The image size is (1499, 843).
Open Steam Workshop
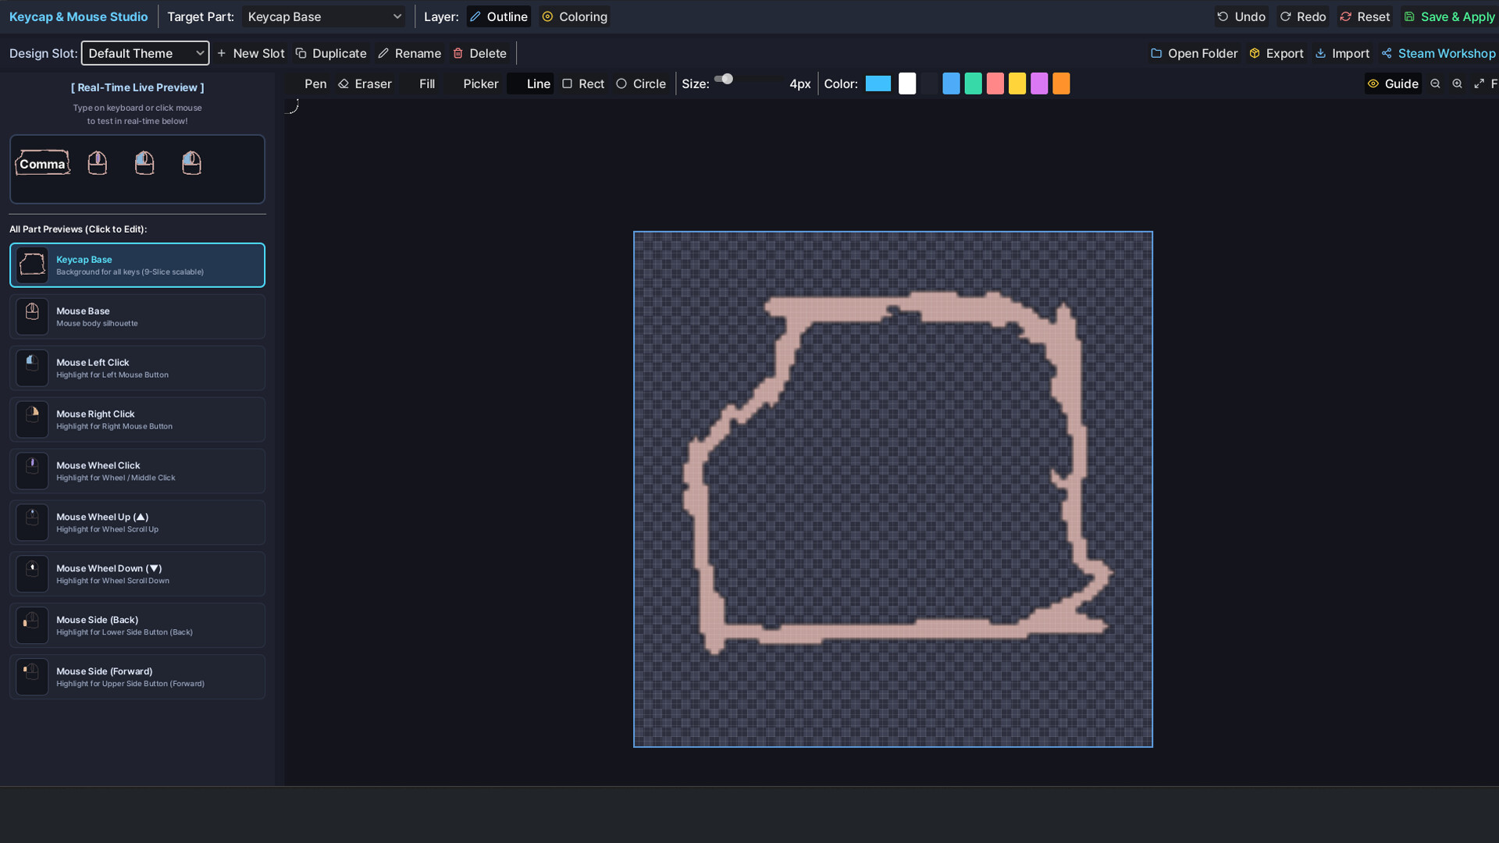tap(1438, 53)
